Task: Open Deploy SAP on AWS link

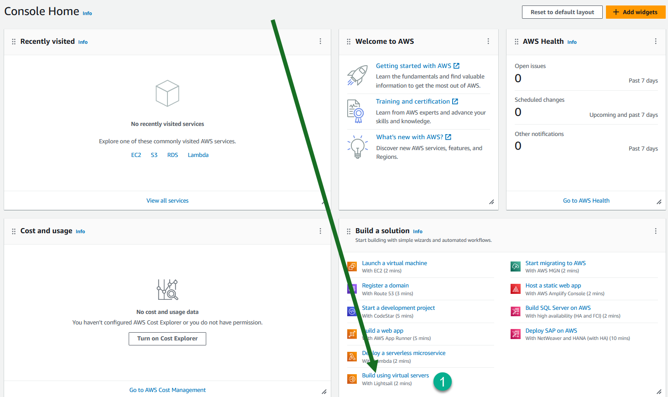Action: [551, 331]
